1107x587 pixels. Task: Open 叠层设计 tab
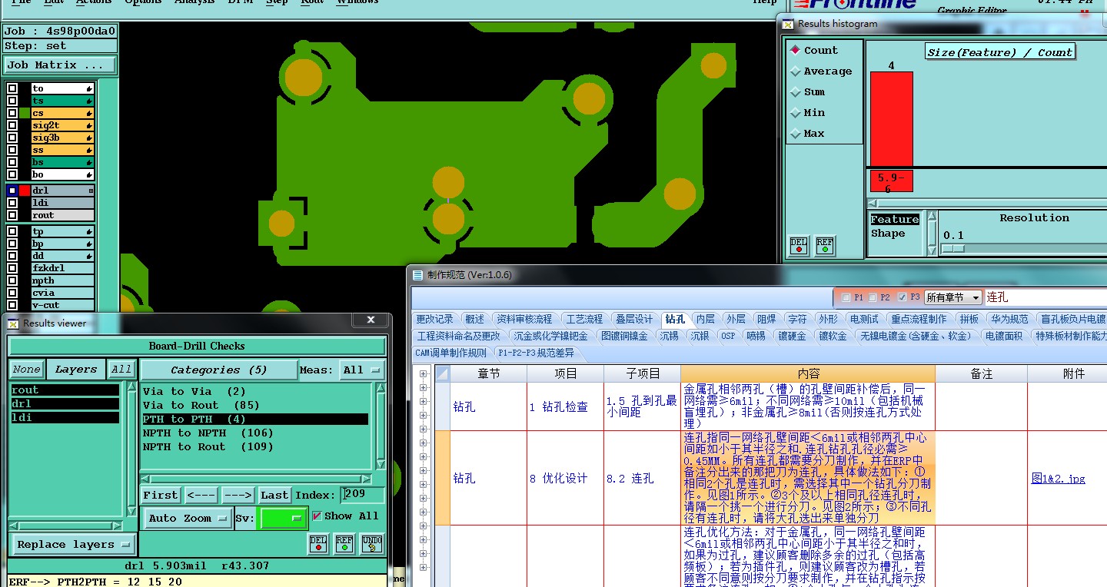pyautogui.click(x=634, y=319)
